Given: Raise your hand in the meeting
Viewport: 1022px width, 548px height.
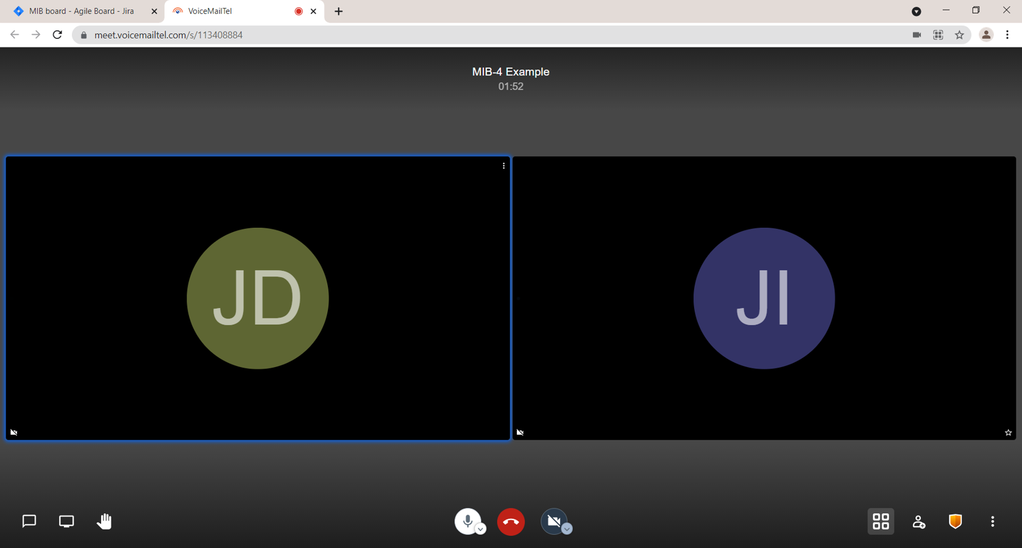Looking at the screenshot, I should pyautogui.click(x=104, y=521).
